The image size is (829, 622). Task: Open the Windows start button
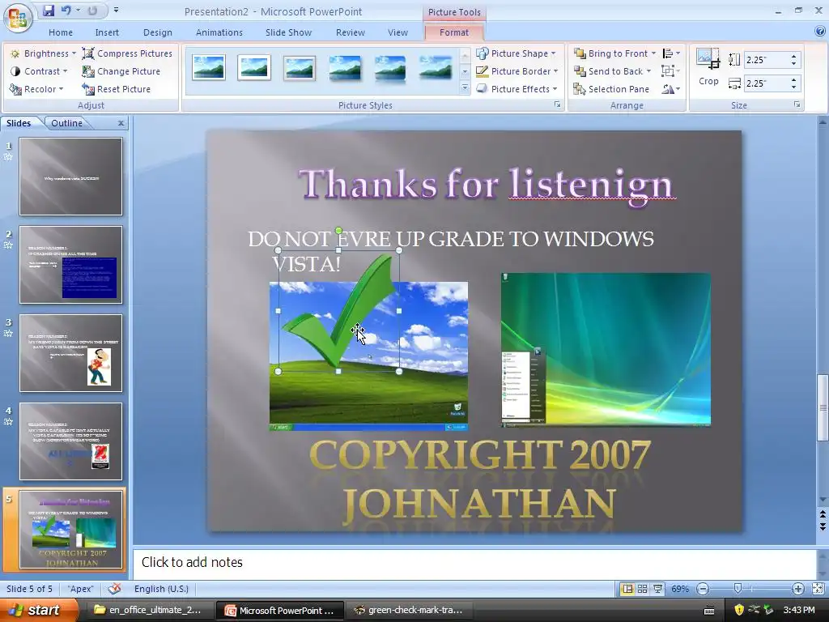39,610
